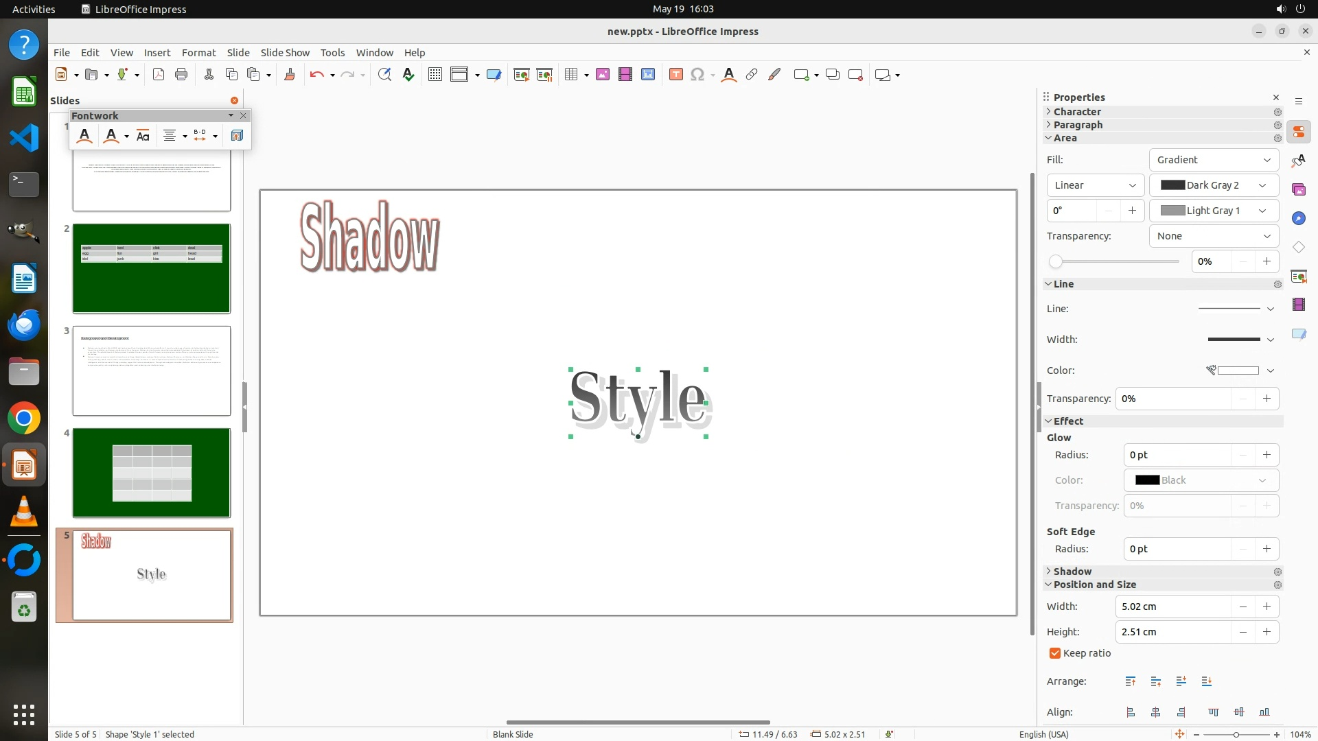Click Insert Audio or Video icon

point(625,75)
